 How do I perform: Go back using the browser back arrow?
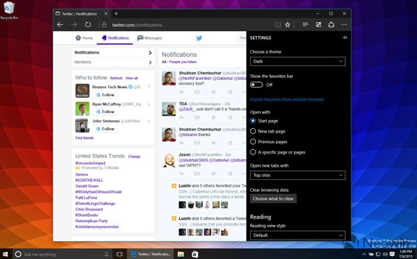60,25
